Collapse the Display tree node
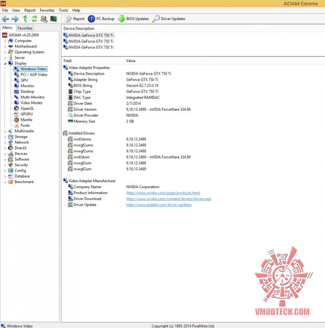The image size is (325, 328). [5, 64]
